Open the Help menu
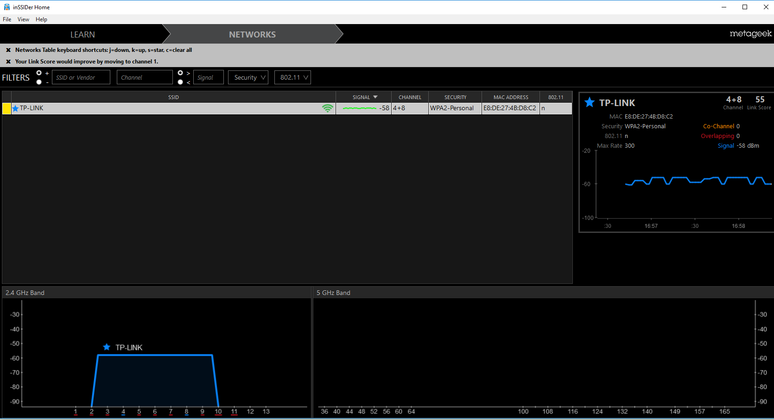Viewport: 774px width, 420px height. click(41, 19)
